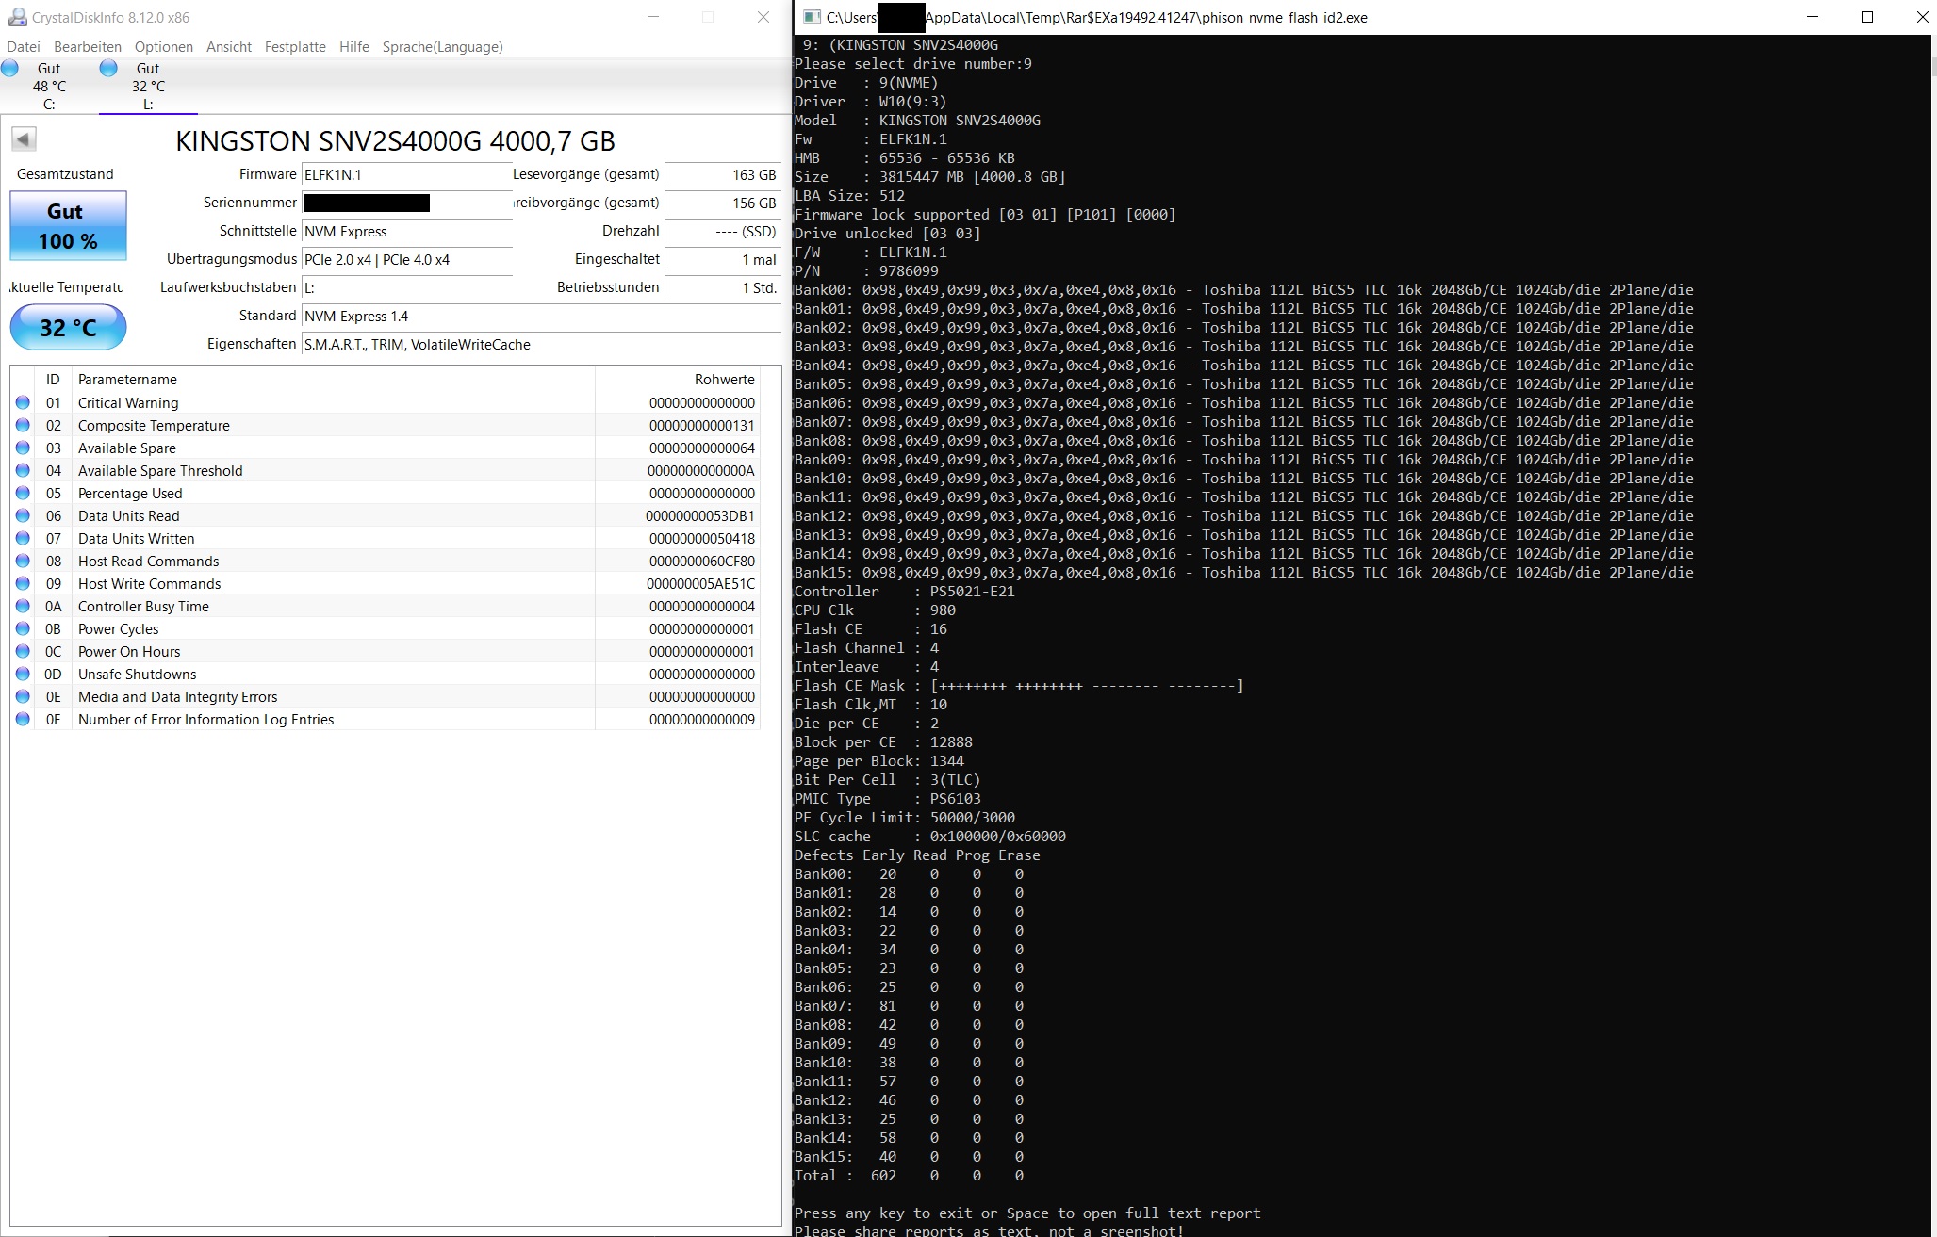Click Unsafe Shutdowns status orb
Screen dimensions: 1937x1237
pyautogui.click(x=23, y=674)
